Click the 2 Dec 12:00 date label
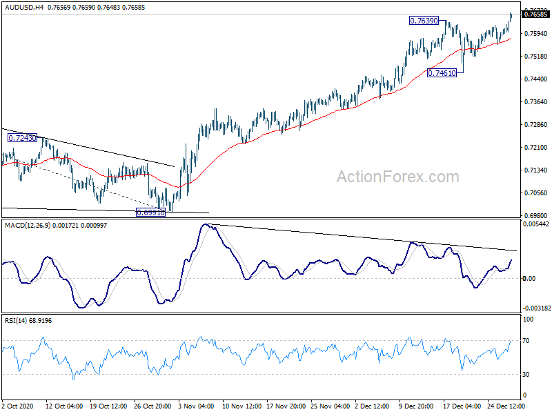 point(372,406)
